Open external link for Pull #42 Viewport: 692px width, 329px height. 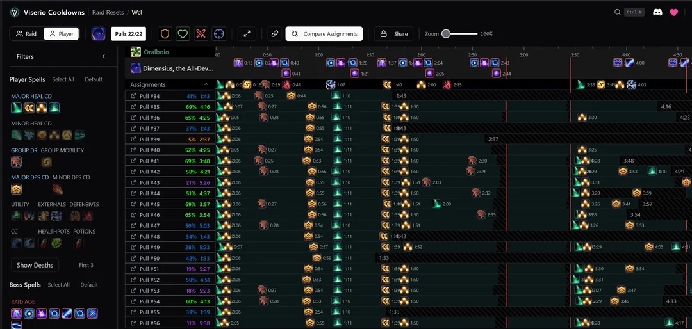click(133, 172)
